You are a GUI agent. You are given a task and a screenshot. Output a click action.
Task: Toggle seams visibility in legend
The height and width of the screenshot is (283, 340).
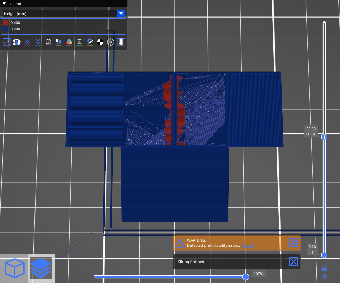point(48,42)
